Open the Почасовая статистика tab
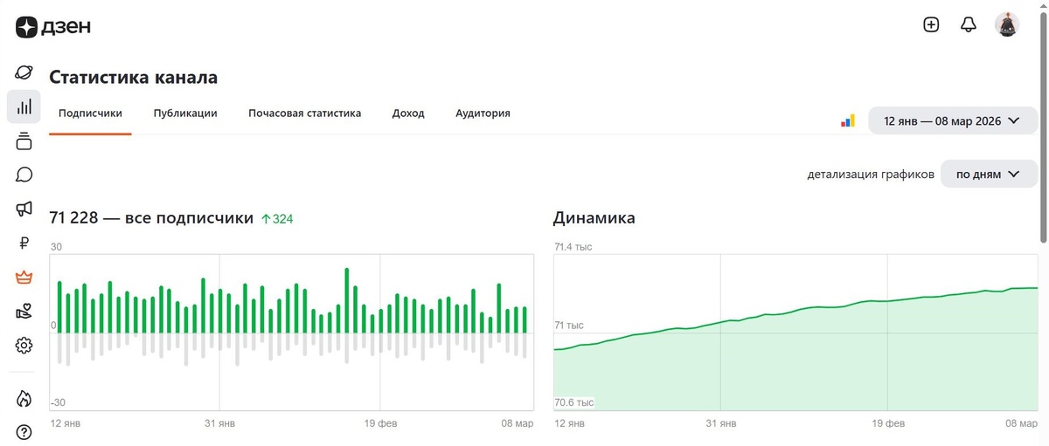 point(304,113)
